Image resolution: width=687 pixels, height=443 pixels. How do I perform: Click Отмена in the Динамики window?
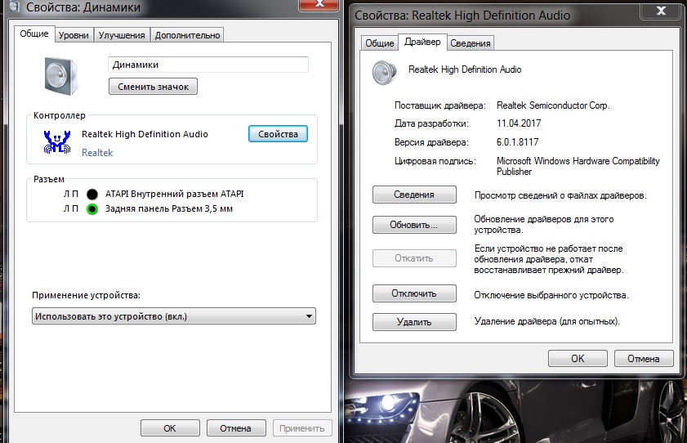236,428
